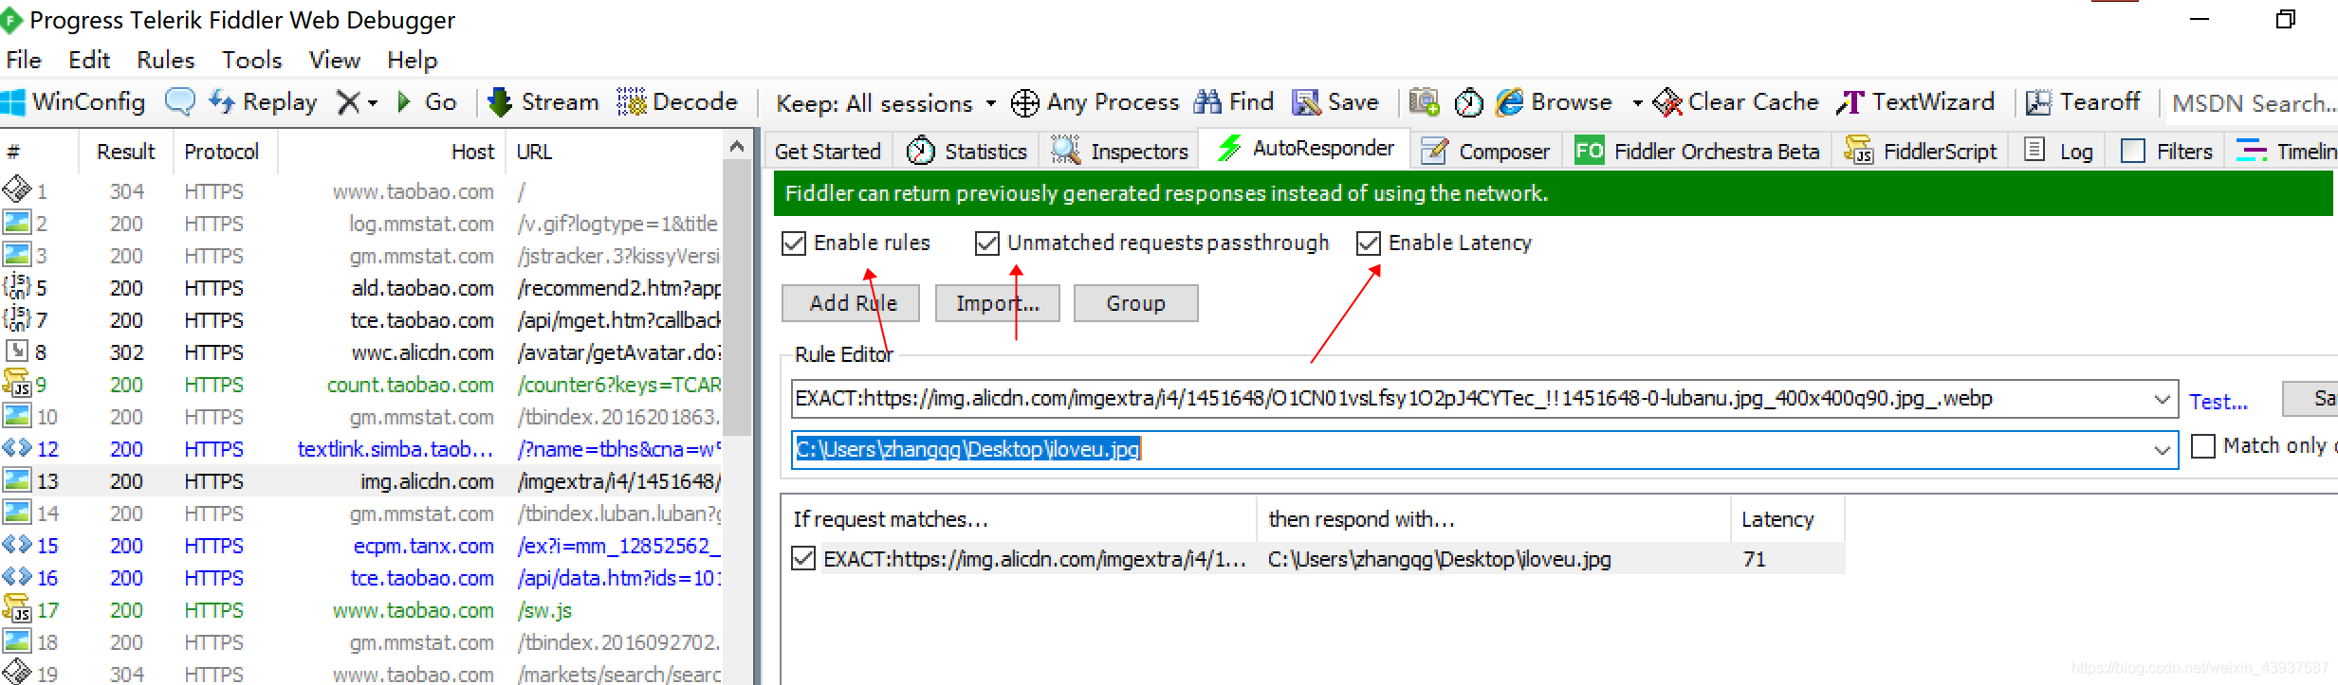The image size is (2338, 685).
Task: Switch to the Inspectors tab
Action: (x=1120, y=152)
